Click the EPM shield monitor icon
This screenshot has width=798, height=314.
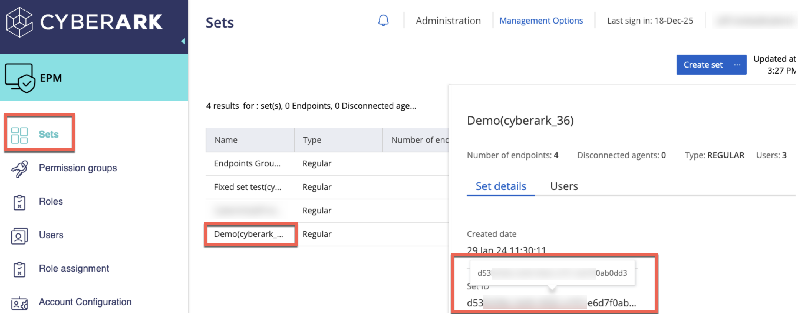pyautogui.click(x=20, y=78)
